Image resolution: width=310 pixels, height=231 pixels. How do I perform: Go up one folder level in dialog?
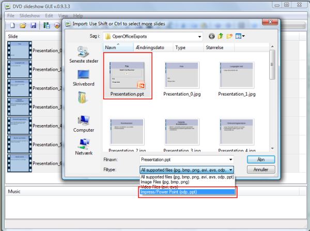click(221, 36)
